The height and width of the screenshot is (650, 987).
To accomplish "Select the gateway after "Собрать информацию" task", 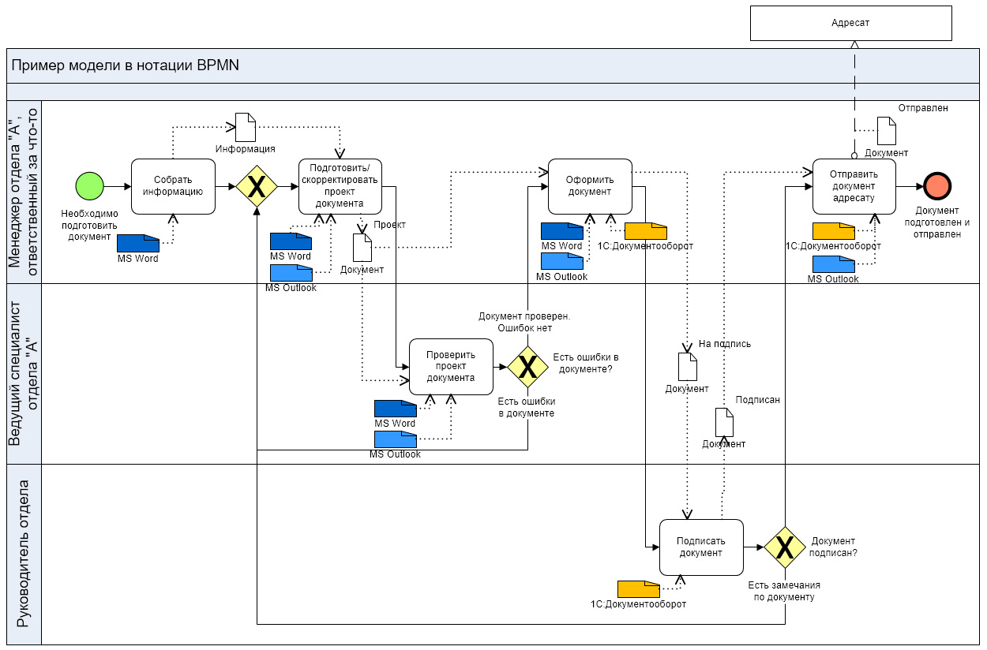I will point(257,187).
